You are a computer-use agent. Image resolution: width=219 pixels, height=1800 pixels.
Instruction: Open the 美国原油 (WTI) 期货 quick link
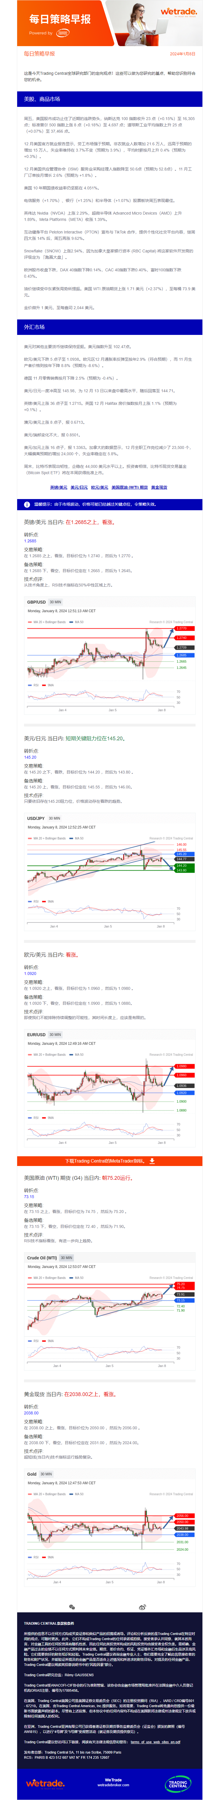[130, 488]
